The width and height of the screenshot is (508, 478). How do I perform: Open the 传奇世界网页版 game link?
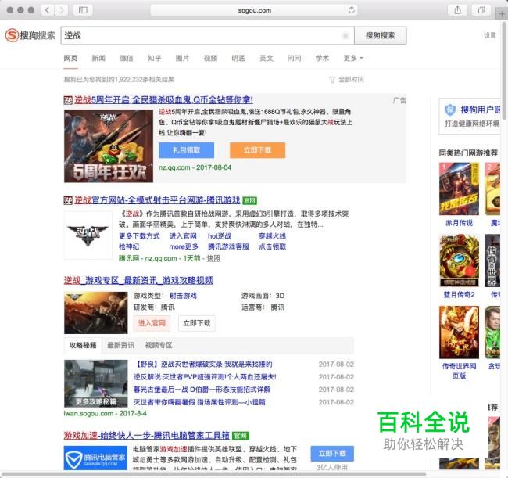tap(459, 371)
